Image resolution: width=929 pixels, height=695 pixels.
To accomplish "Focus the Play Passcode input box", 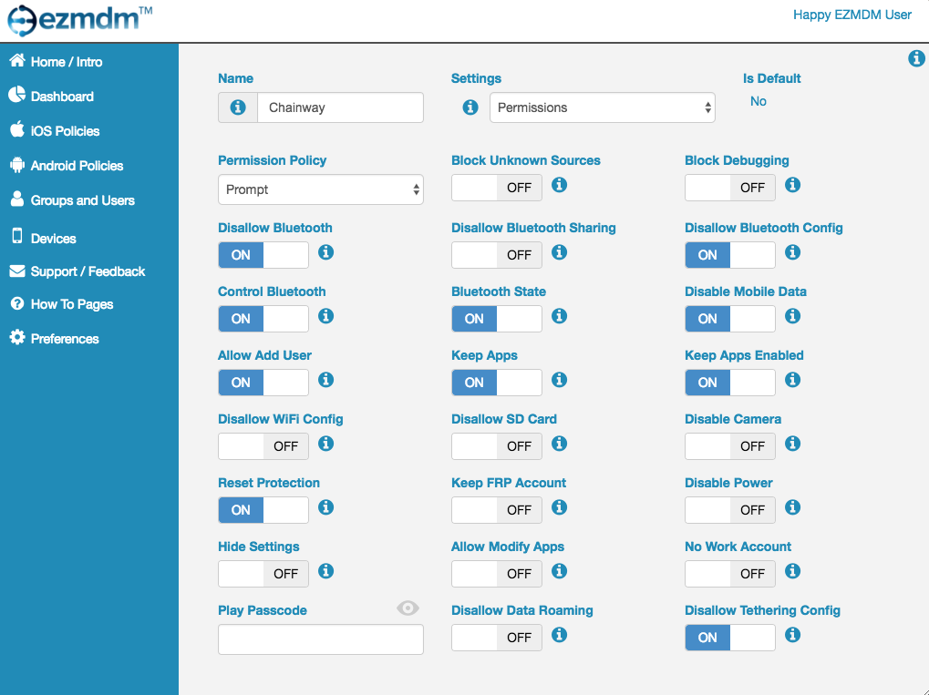I will click(321, 639).
